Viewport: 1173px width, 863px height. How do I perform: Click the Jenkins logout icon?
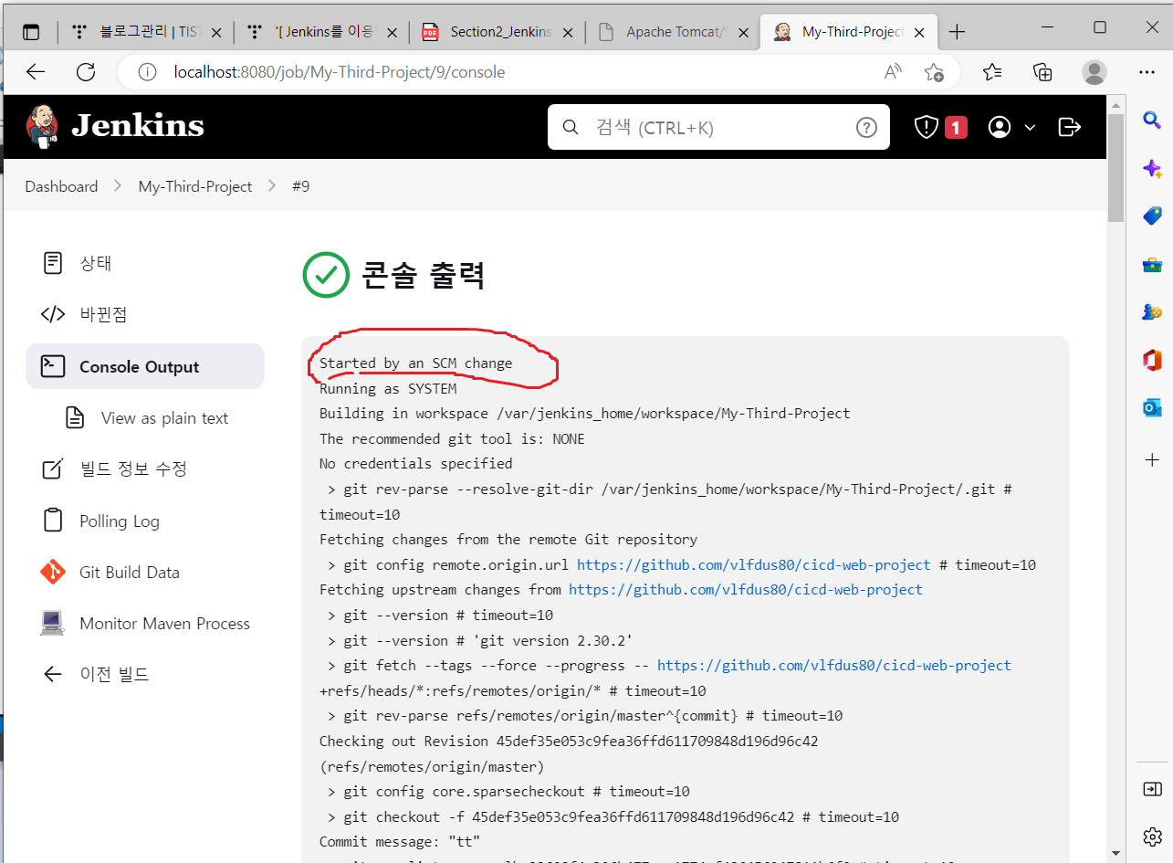1069,127
